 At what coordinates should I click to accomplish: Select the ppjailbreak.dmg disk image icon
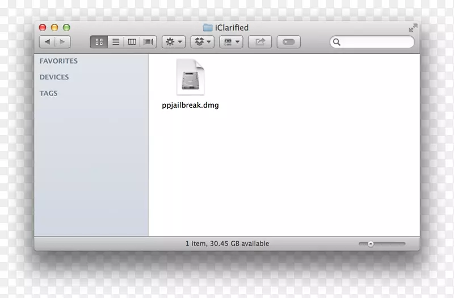[190, 77]
